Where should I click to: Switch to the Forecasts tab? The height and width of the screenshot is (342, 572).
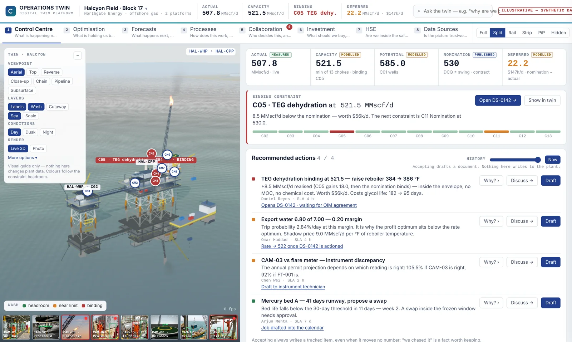(148, 32)
